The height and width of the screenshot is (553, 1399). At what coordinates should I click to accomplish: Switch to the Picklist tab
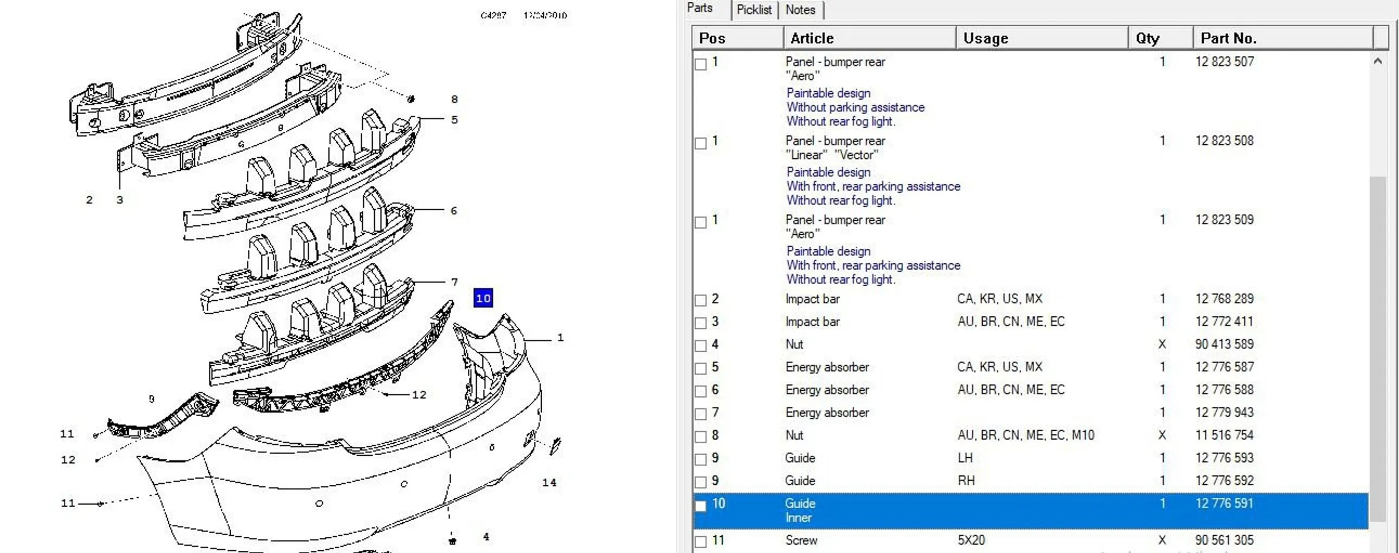(x=754, y=10)
